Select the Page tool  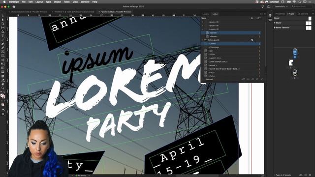pyautogui.click(x=2, y=24)
